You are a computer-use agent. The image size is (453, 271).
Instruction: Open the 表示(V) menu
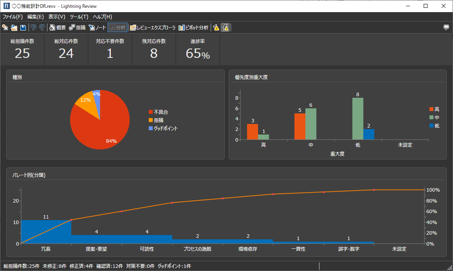[57, 17]
